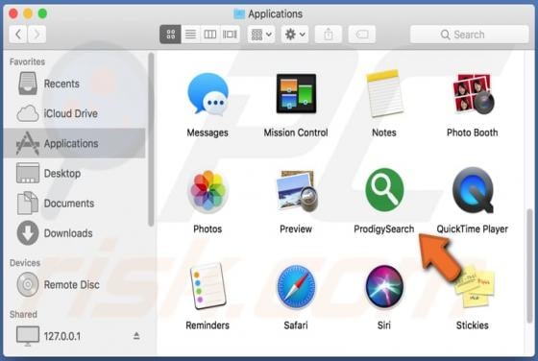Image resolution: width=538 pixels, height=361 pixels.
Task: Click the Share toolbar button
Action: (x=328, y=35)
